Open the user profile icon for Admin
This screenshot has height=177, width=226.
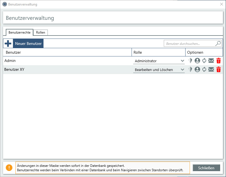pyautogui.click(x=197, y=61)
